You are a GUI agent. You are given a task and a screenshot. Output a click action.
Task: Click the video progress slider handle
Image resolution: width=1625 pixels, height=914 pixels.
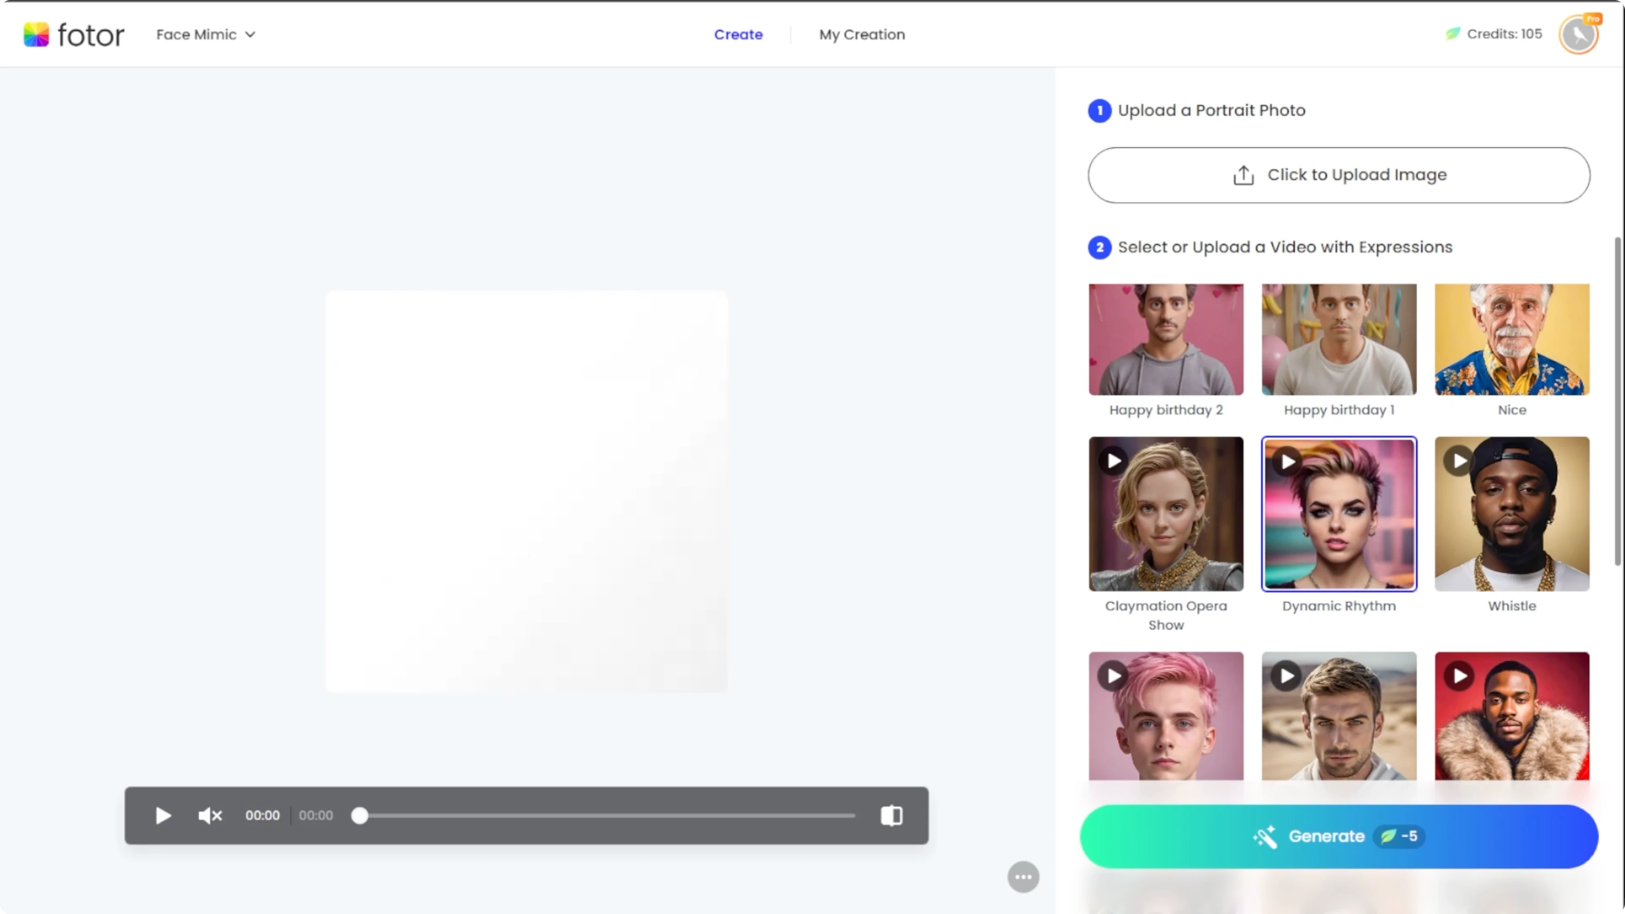click(359, 816)
